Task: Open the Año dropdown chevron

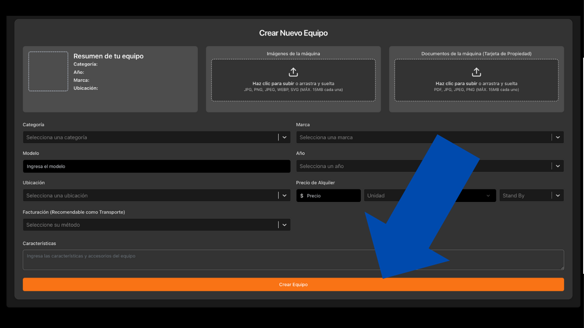Action: point(557,166)
